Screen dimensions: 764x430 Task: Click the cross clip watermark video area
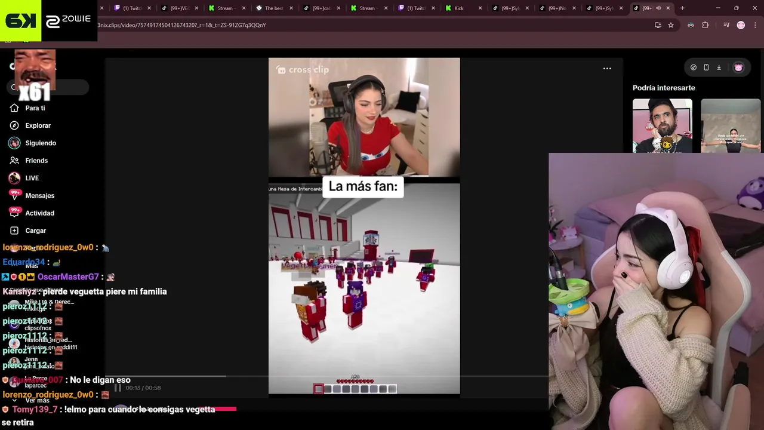[303, 70]
